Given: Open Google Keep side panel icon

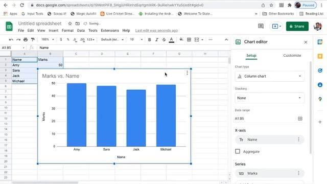Looking at the screenshot, I should click(320, 56).
